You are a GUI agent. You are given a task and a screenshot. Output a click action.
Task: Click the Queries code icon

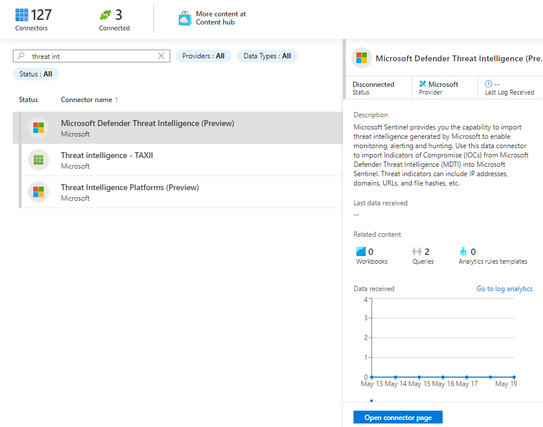click(416, 251)
